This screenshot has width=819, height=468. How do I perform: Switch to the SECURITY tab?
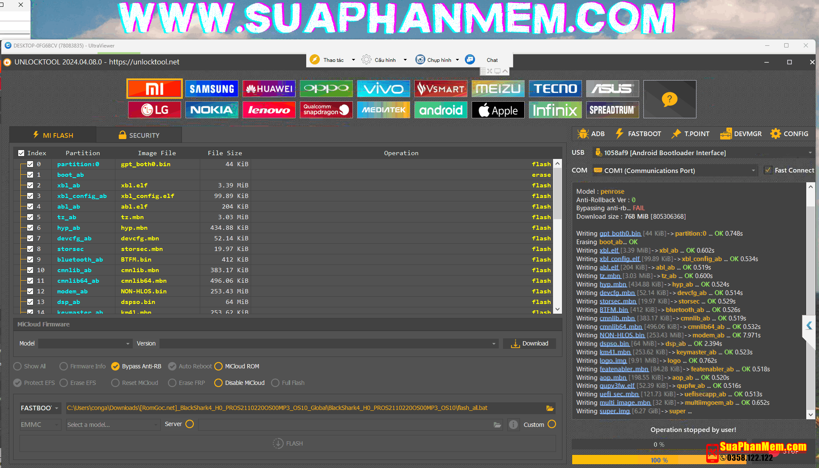pyautogui.click(x=139, y=135)
